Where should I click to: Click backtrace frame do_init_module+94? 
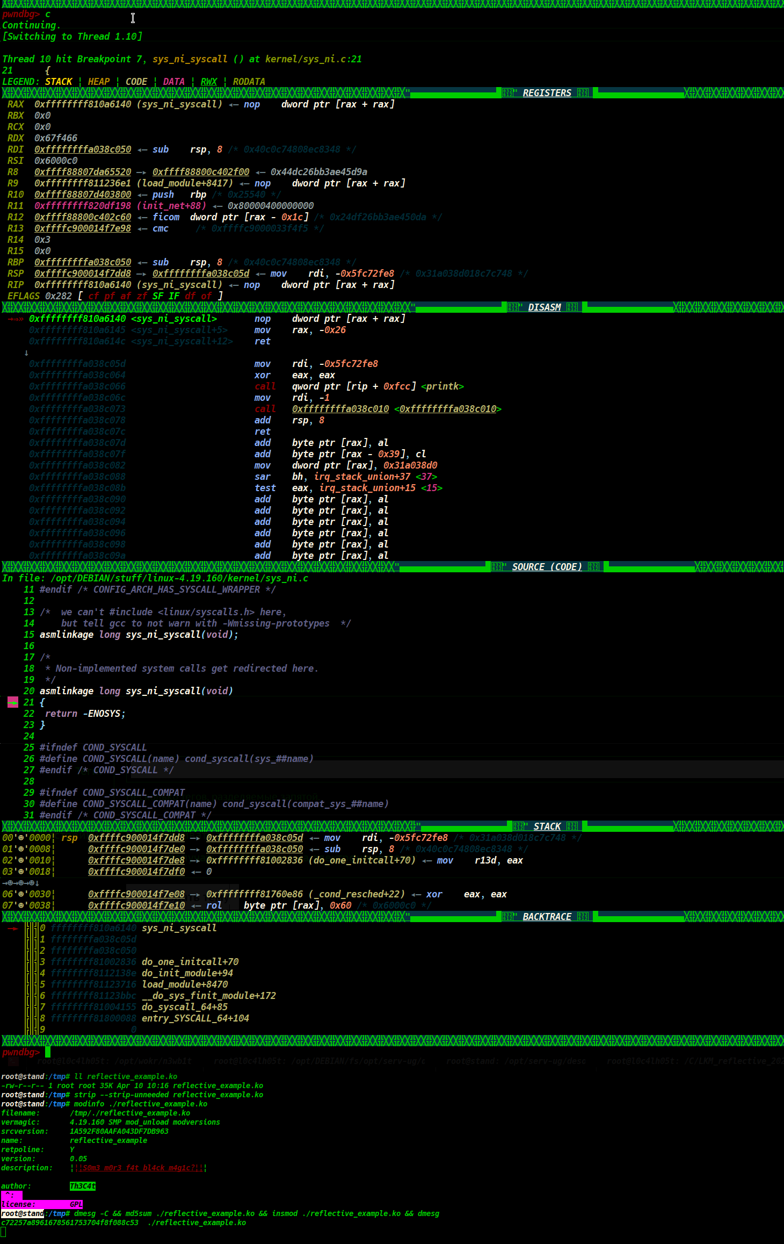[x=187, y=973]
